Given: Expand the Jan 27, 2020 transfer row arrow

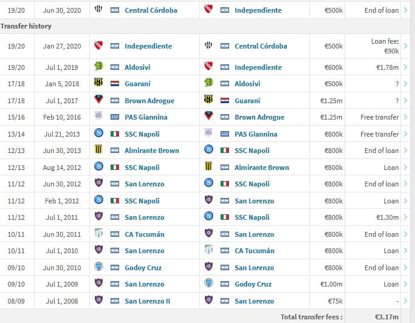Looking at the screenshot, I should [x=406, y=46].
